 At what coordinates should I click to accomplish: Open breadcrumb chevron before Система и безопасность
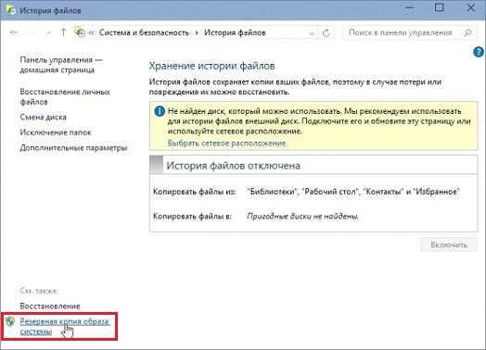click(x=92, y=32)
